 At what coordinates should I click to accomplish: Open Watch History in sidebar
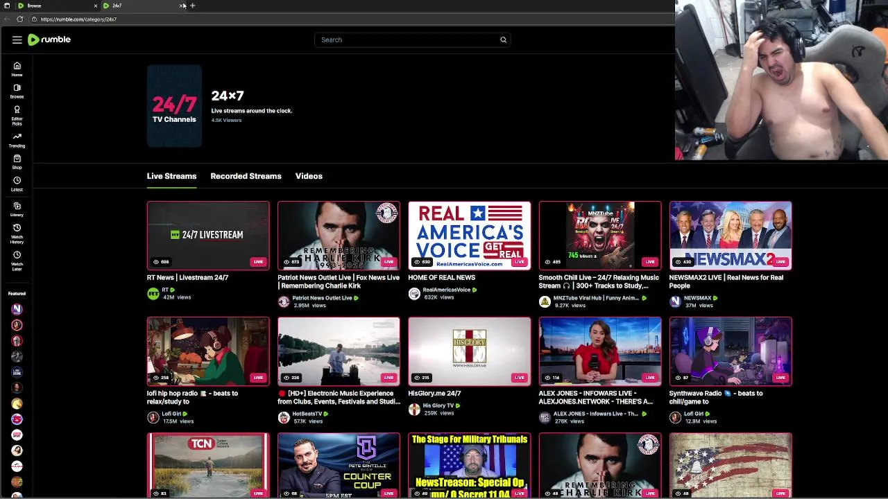17,234
